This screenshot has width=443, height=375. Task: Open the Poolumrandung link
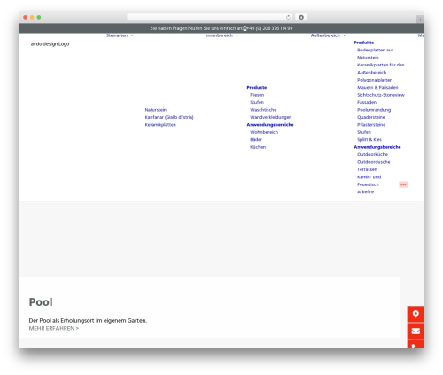click(x=374, y=110)
